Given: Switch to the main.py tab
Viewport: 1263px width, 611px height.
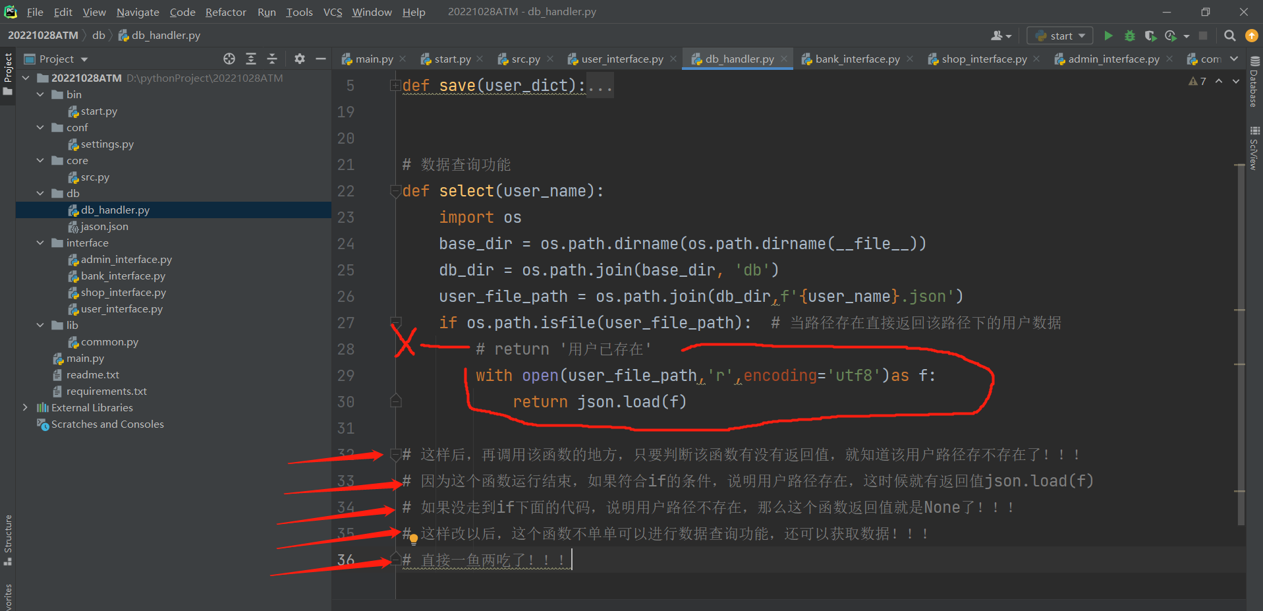Looking at the screenshot, I should pos(374,59).
